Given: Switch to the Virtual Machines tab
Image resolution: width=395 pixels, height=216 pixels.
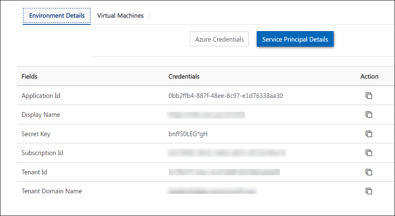Looking at the screenshot, I should coord(121,16).
